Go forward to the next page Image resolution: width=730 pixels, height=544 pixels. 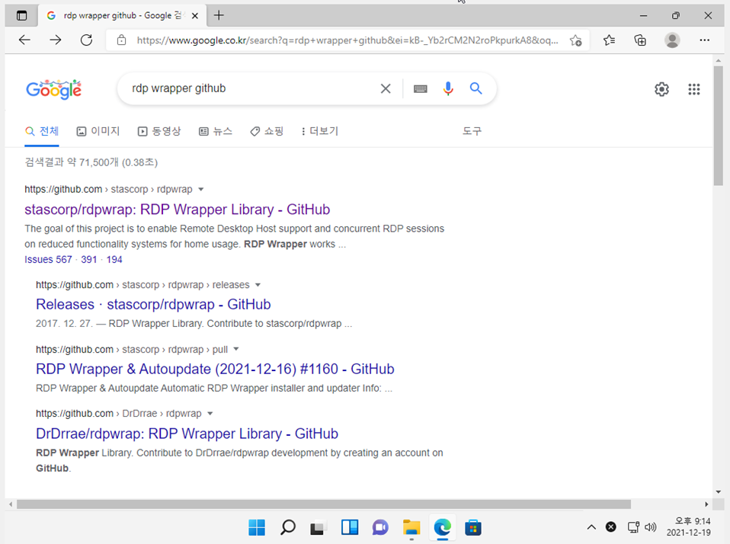coord(56,40)
